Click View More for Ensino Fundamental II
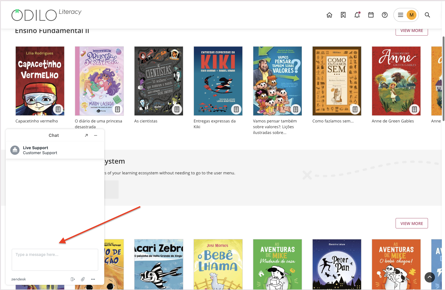 point(412,31)
